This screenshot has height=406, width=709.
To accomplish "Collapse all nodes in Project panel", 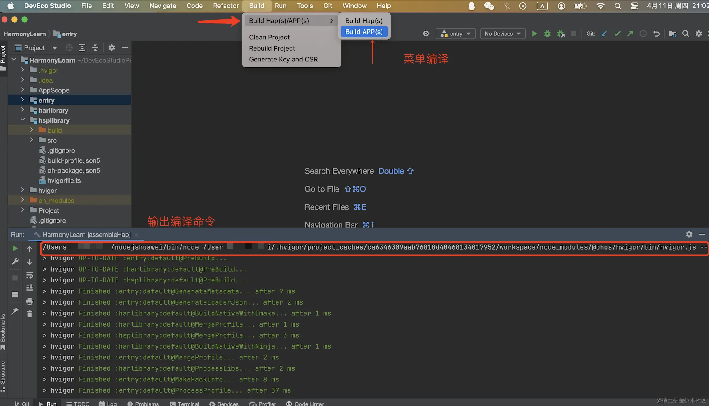I will click(95, 47).
